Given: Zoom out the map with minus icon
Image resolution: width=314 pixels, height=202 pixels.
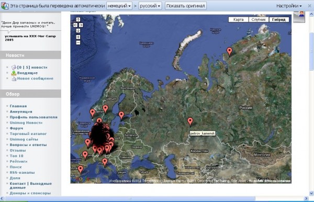Looking at the screenshot, I should coord(78,42).
